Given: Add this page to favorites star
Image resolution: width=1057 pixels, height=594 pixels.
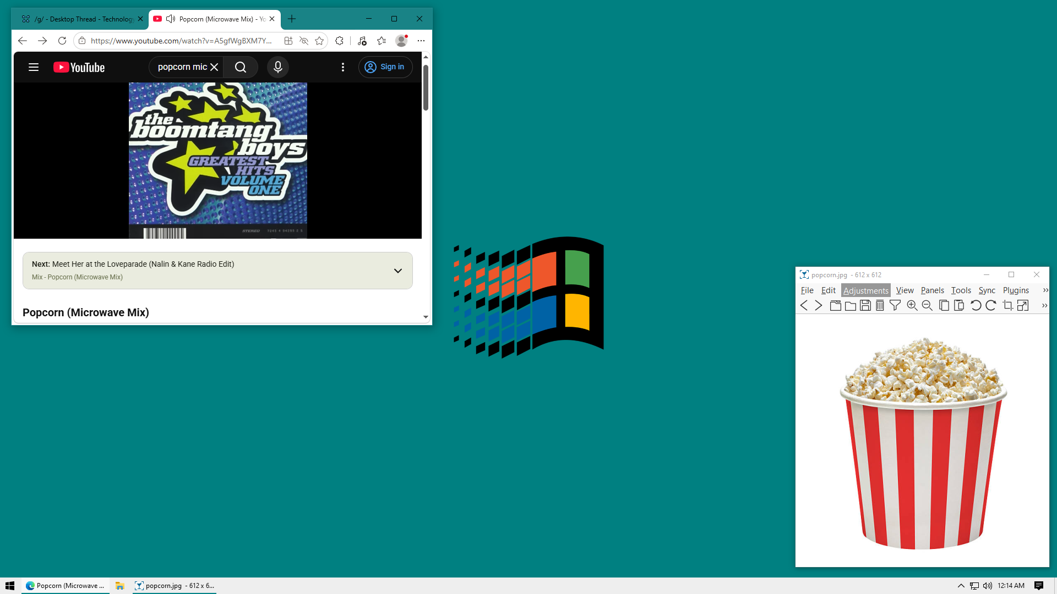Looking at the screenshot, I should coord(319,41).
